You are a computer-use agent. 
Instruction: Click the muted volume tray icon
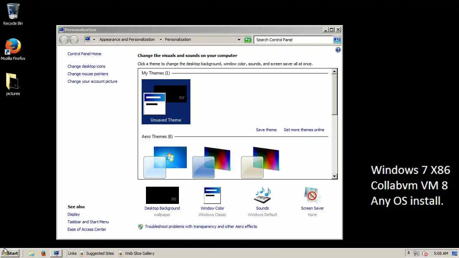(425, 253)
